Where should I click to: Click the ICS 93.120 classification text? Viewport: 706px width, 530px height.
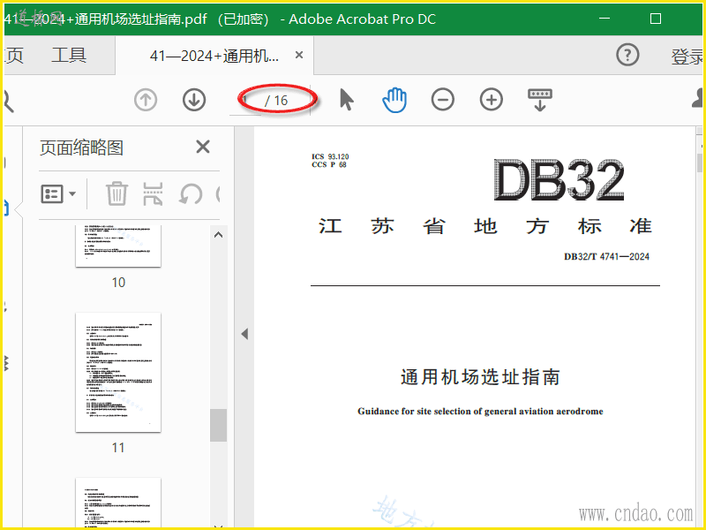(330, 156)
